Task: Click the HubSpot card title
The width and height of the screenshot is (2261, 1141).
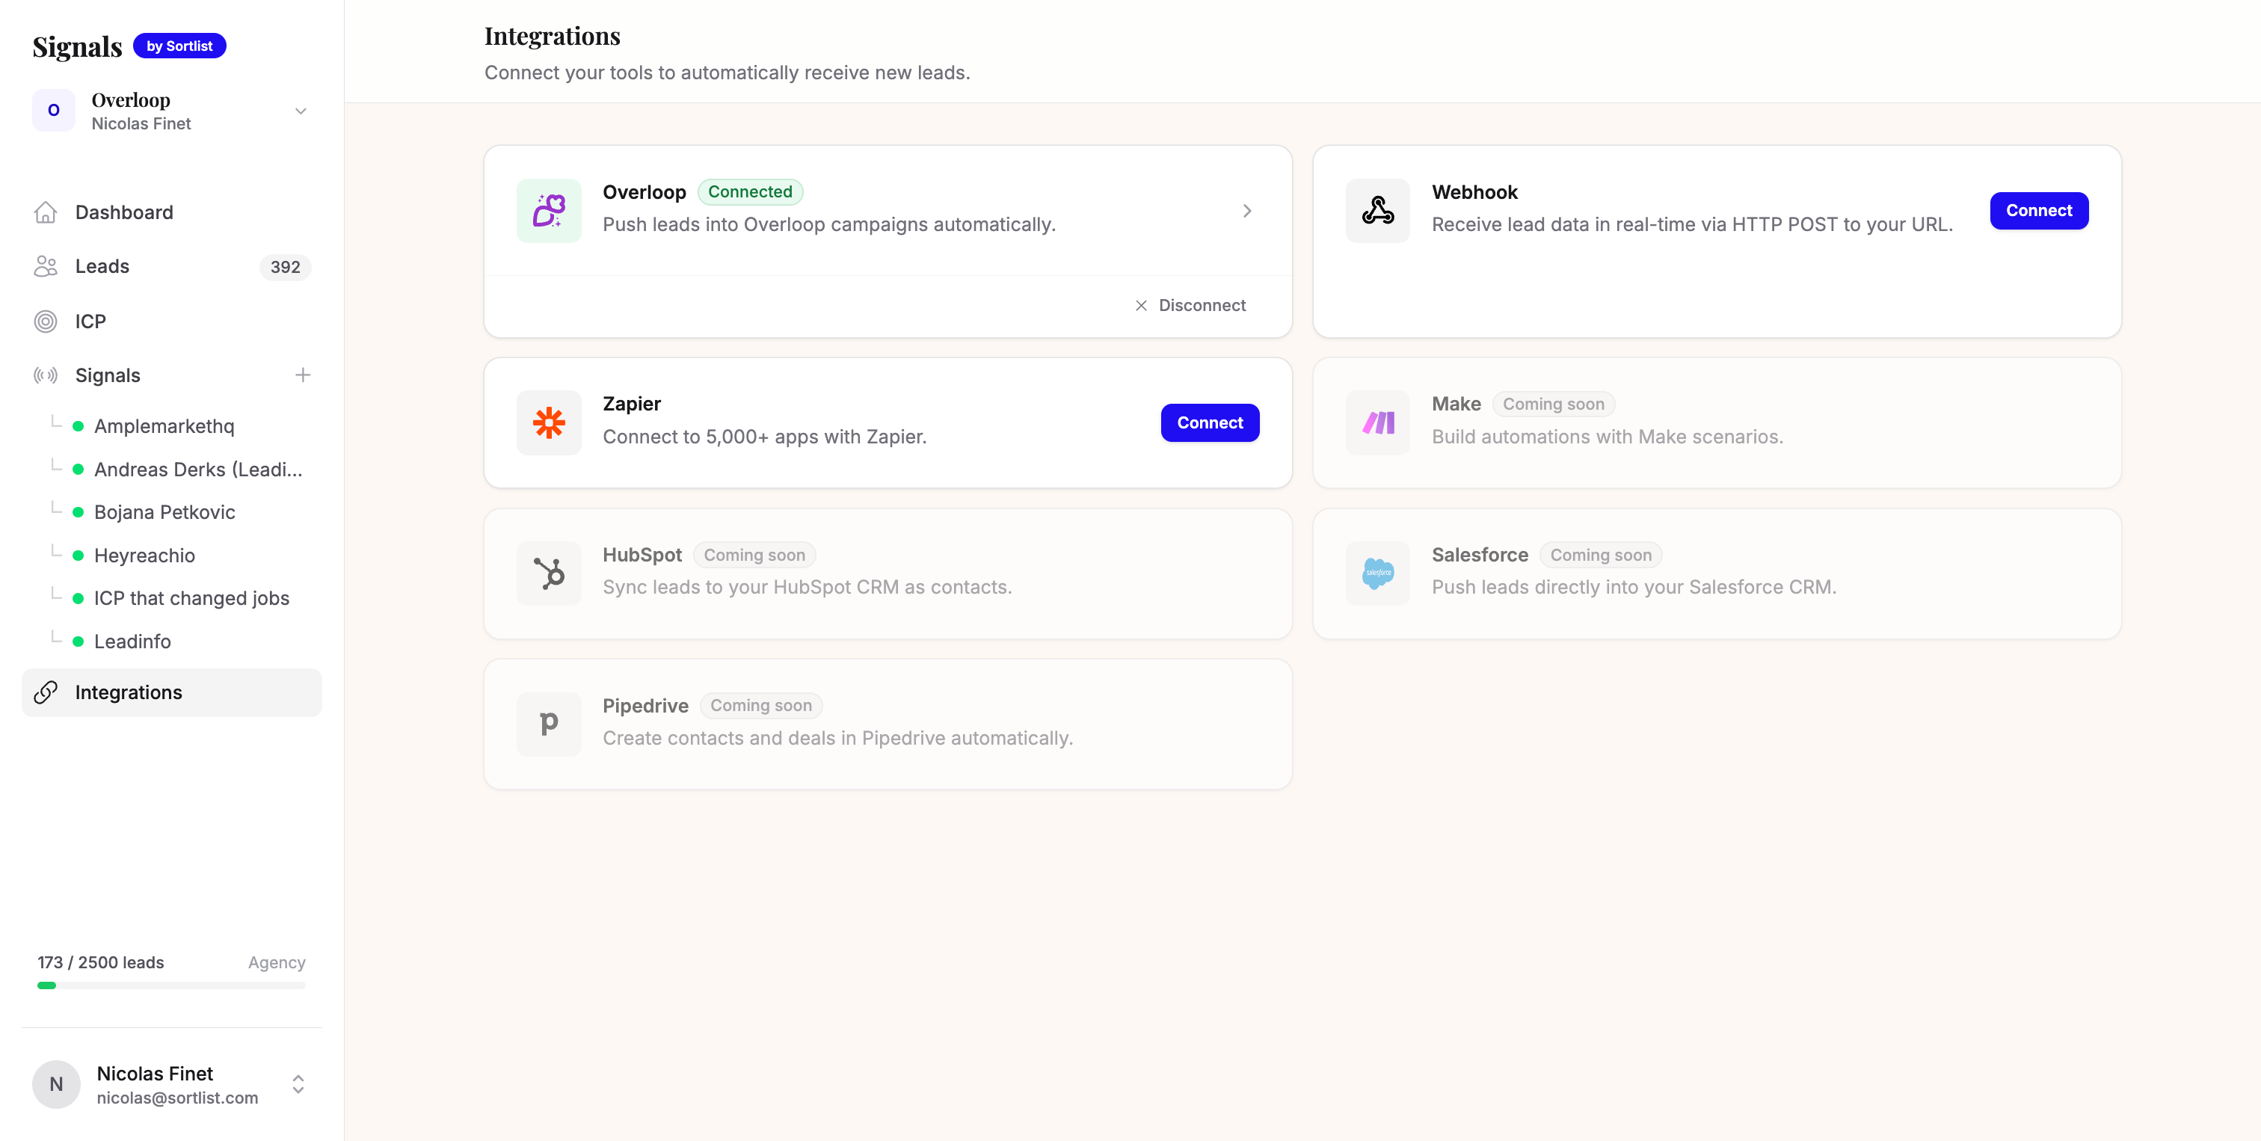Action: coord(642,555)
